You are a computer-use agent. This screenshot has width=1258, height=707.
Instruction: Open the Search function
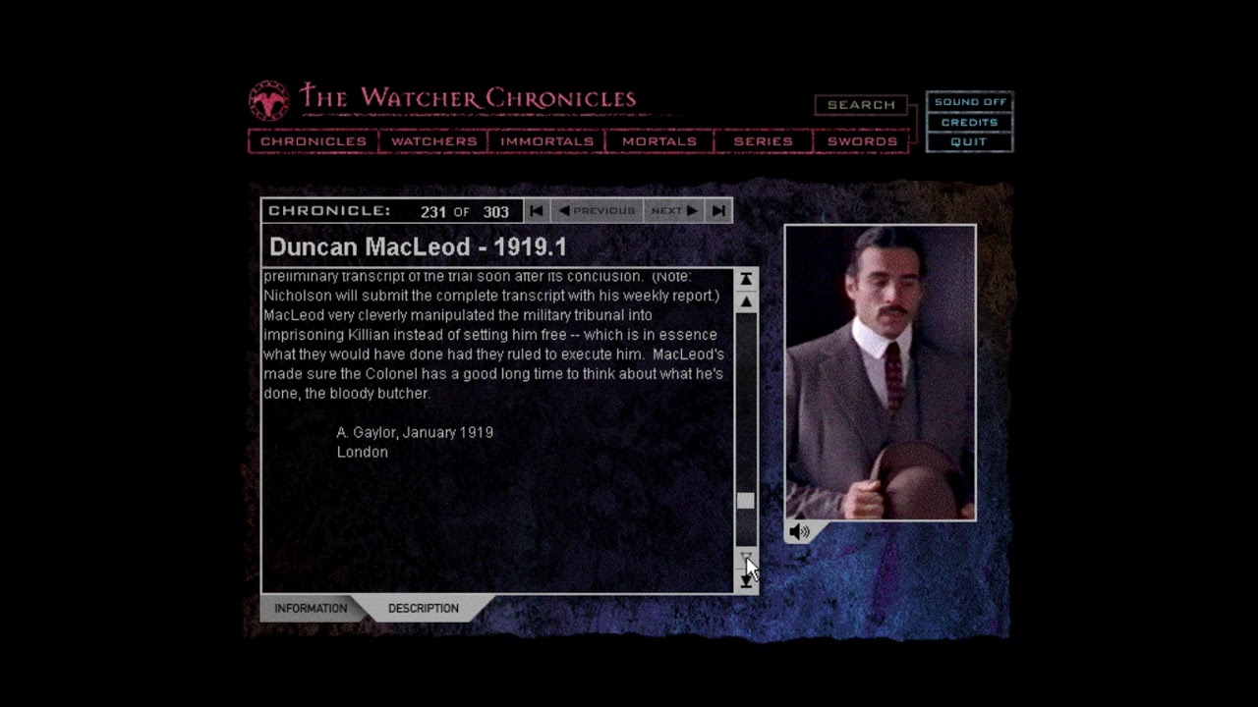[x=861, y=105]
